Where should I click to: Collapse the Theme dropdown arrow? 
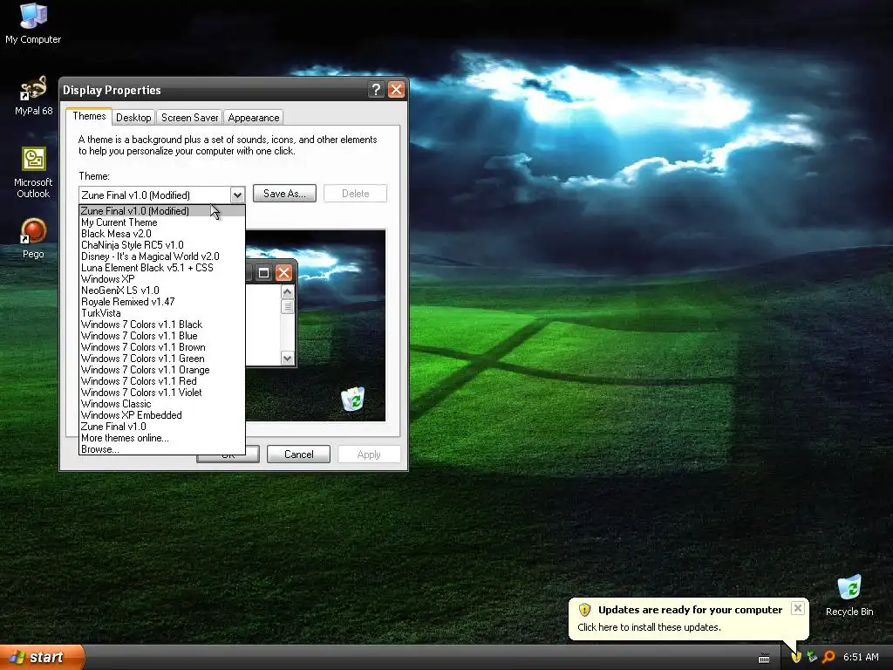pos(237,195)
